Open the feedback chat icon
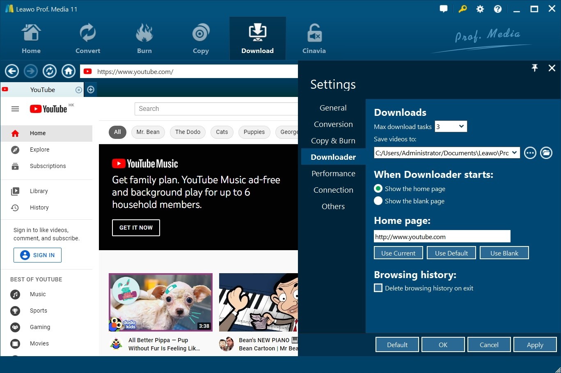561x373 pixels. click(444, 9)
